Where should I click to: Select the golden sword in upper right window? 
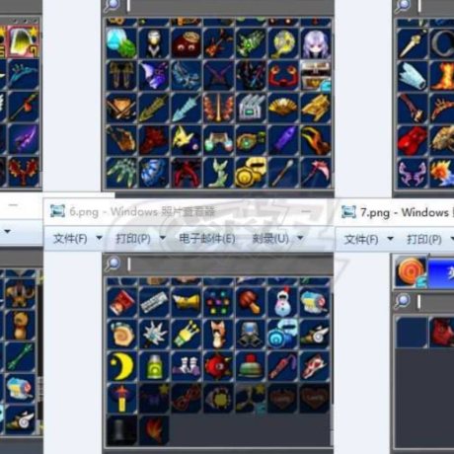(x=412, y=43)
